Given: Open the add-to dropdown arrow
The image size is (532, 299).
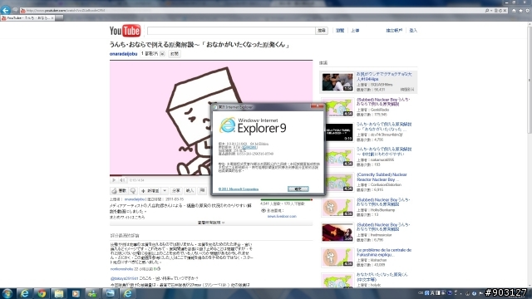Looking at the screenshot, I should [165, 191].
